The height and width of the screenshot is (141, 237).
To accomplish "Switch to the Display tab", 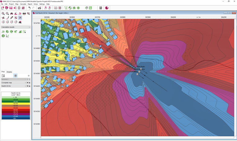I will pos(9,72).
